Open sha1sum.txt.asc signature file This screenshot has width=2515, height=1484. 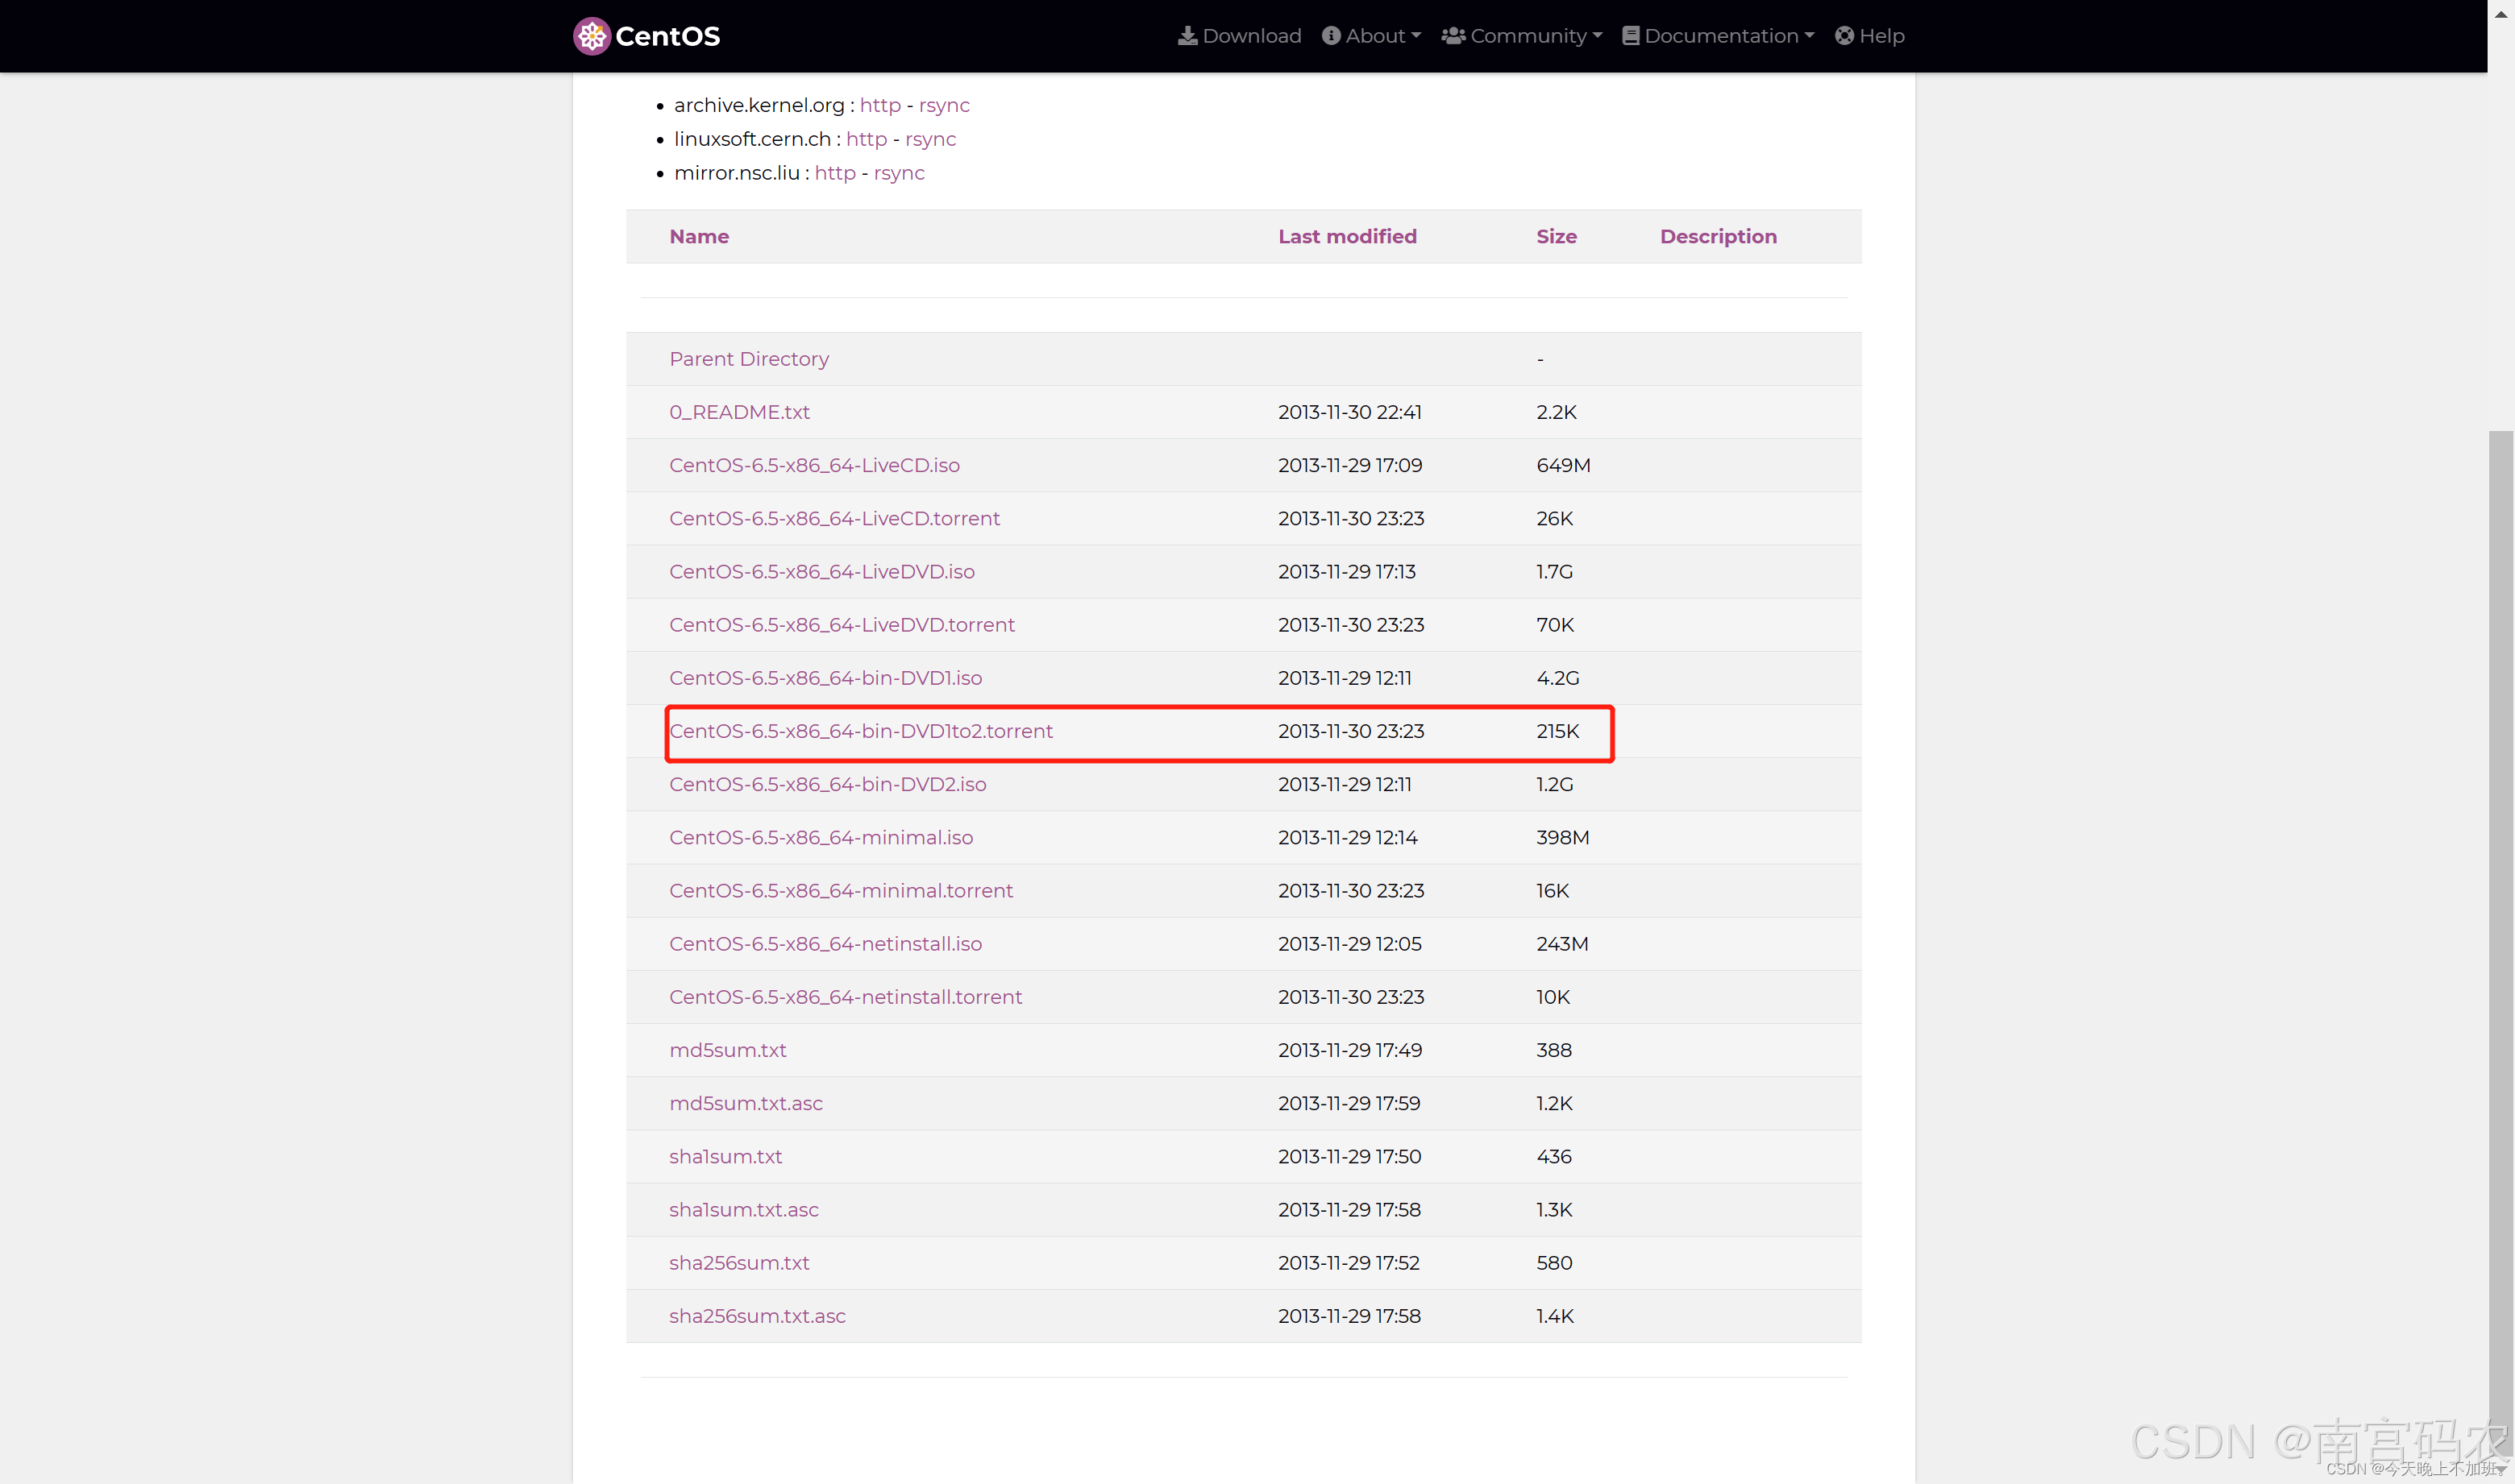click(743, 1209)
